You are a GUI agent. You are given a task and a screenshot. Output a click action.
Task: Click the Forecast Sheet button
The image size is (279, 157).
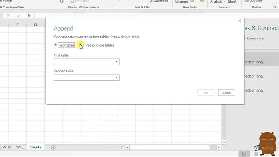pos(232,2)
